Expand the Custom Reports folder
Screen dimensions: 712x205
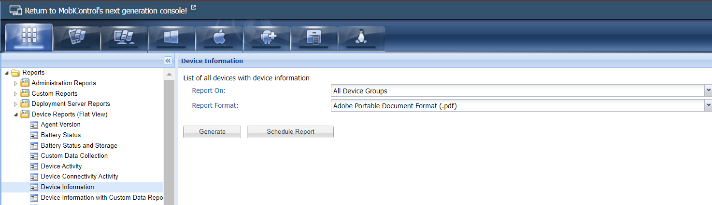(x=15, y=94)
